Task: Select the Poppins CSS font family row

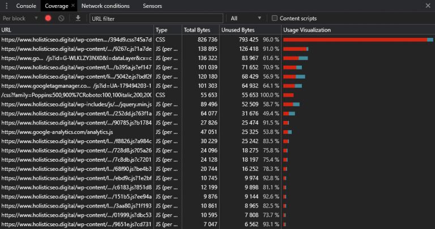Action: click(76, 95)
